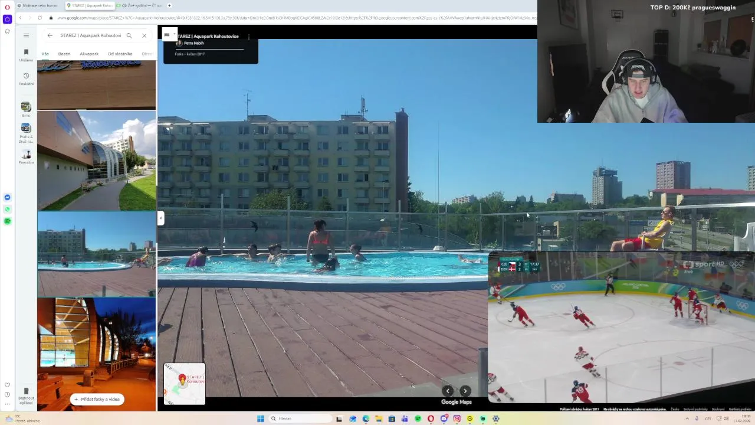Open WhatsApp in Opera sidebar
The height and width of the screenshot is (425, 755).
(x=7, y=209)
